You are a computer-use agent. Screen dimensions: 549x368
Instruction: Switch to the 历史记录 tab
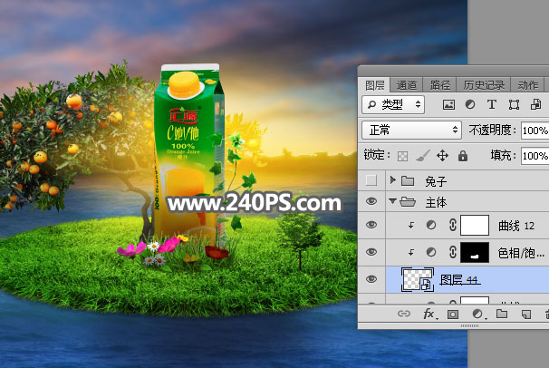(485, 84)
